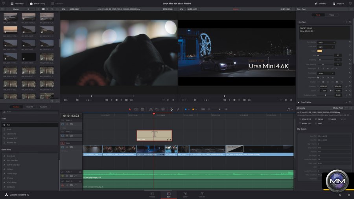Play the timeline viewer
This screenshot has width=354, height=199.
click(x=239, y=100)
